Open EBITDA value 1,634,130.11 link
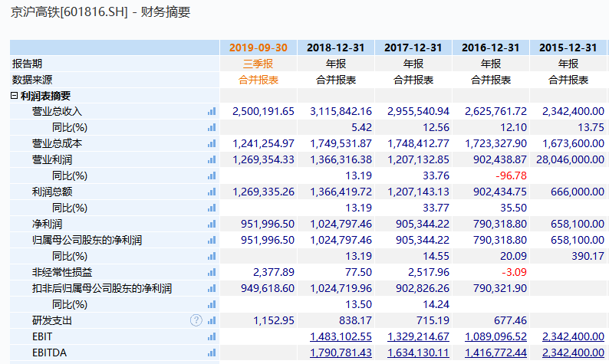 tap(418, 353)
